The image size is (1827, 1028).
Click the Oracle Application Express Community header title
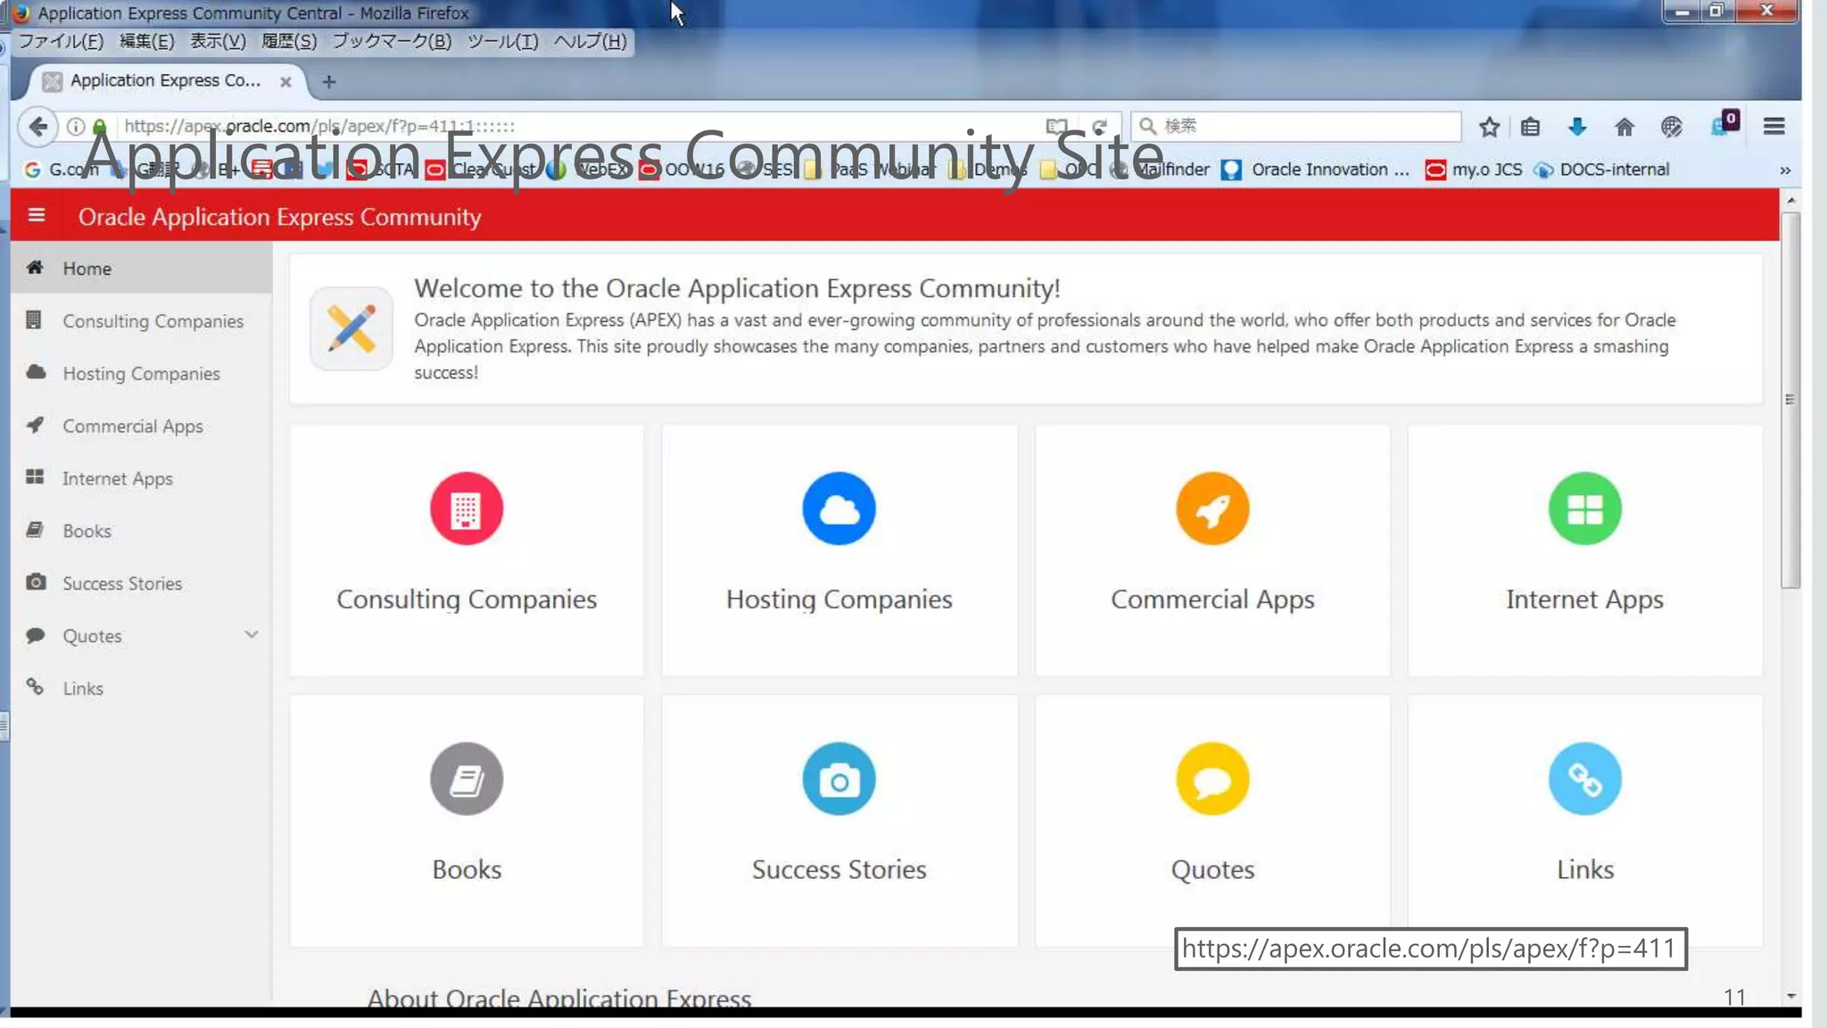(279, 217)
